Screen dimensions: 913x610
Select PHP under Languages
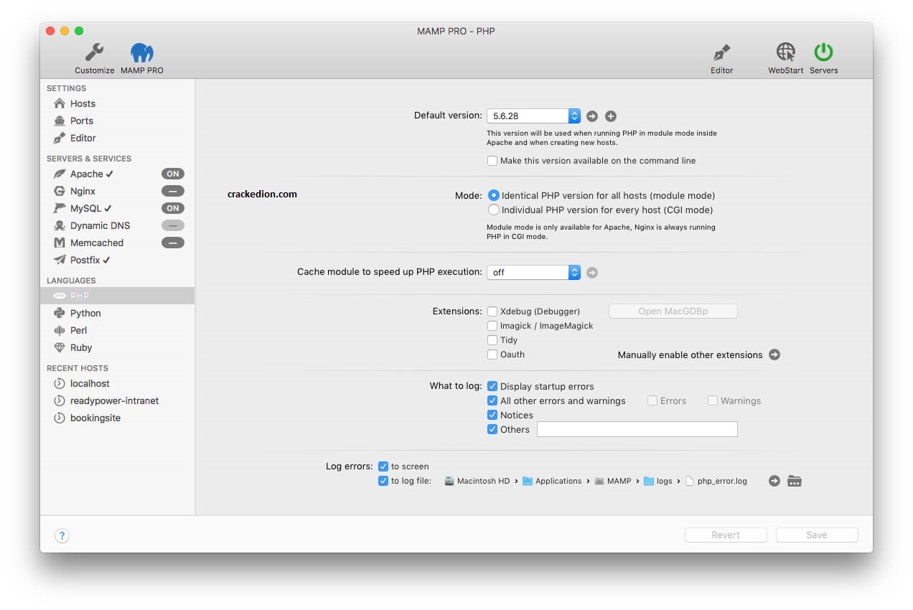[x=117, y=296]
